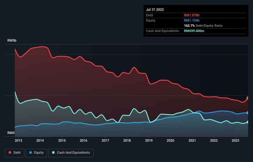
Task: Click the red dot in Debt legend
Action: 10,152
